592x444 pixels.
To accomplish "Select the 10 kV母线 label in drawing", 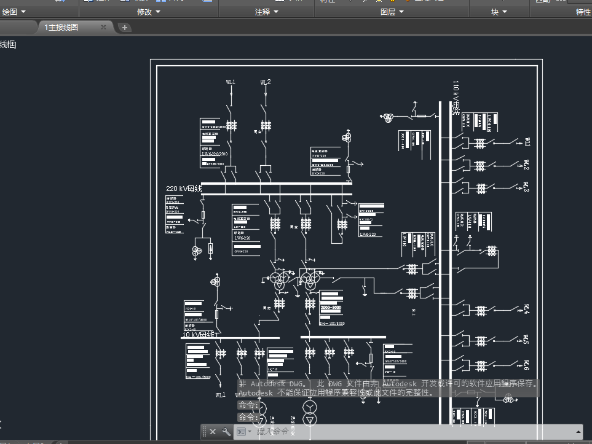I will [199, 334].
